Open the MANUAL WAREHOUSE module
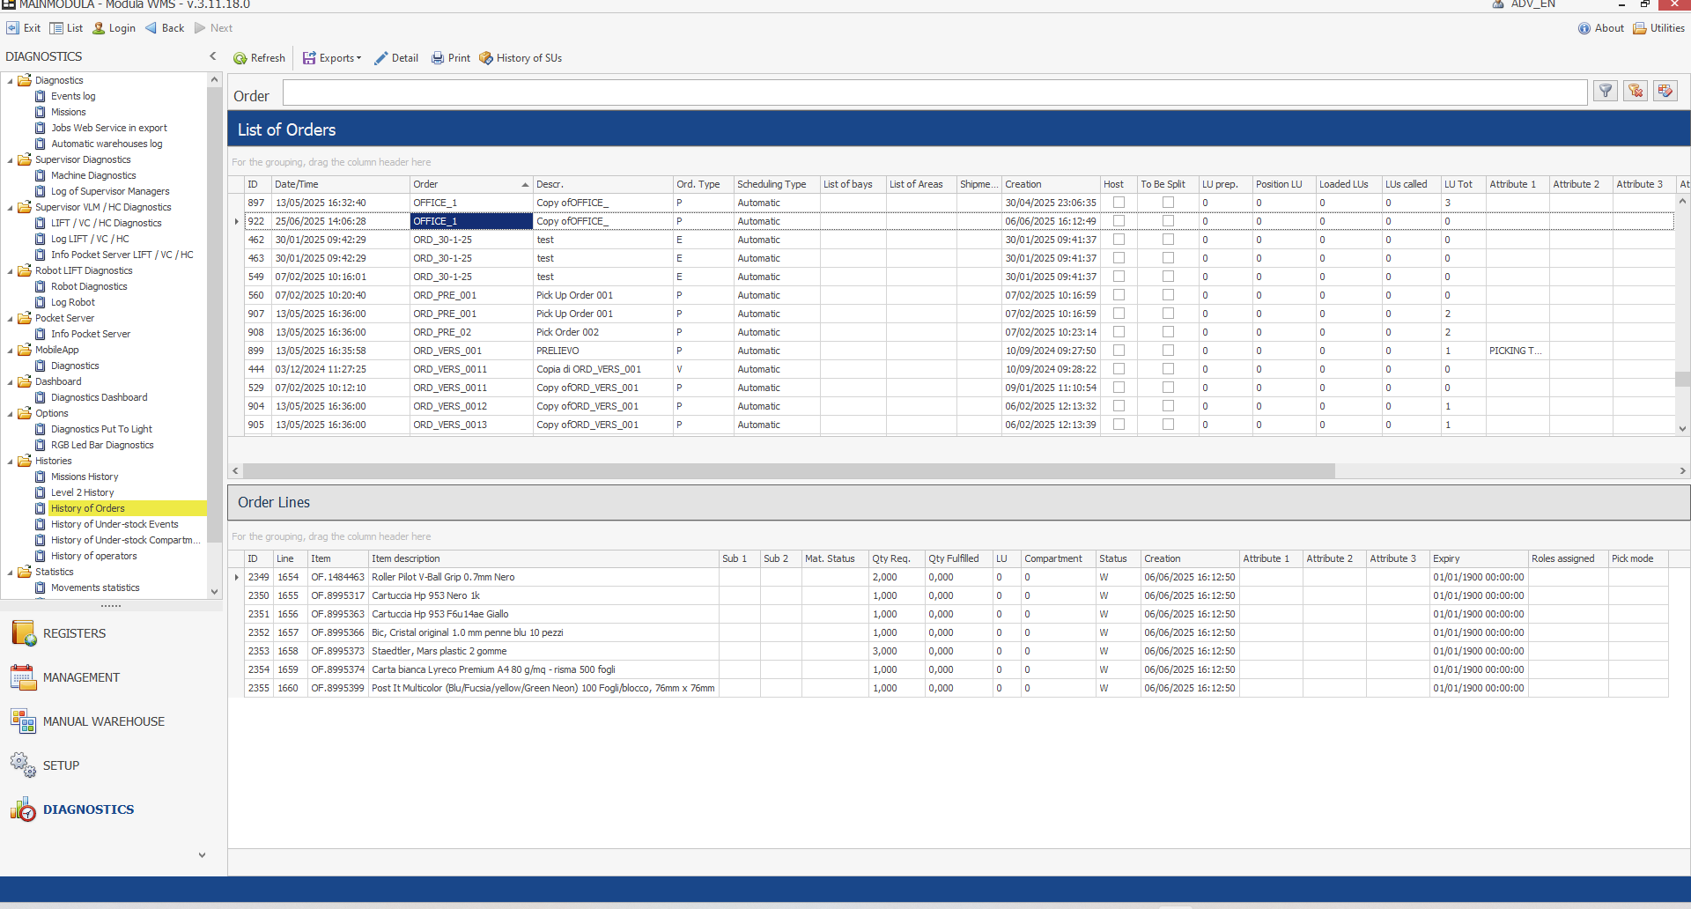The image size is (1691, 909). [104, 721]
